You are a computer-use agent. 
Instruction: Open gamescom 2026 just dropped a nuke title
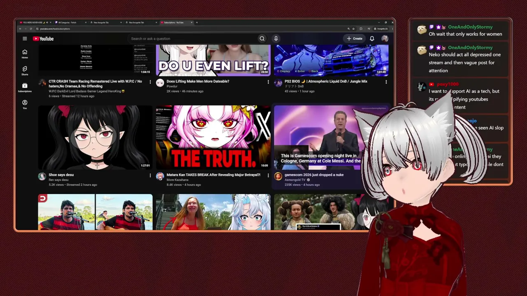click(314, 175)
